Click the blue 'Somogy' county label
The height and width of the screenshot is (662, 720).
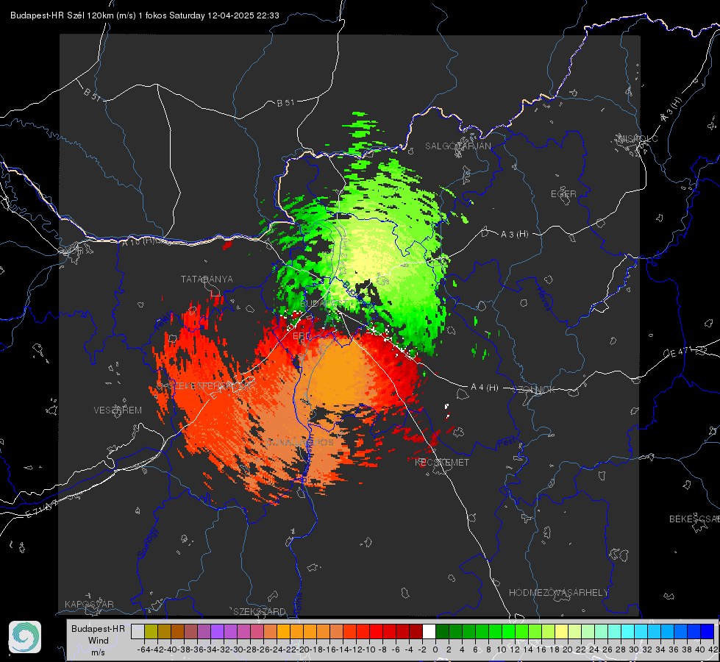click(147, 543)
